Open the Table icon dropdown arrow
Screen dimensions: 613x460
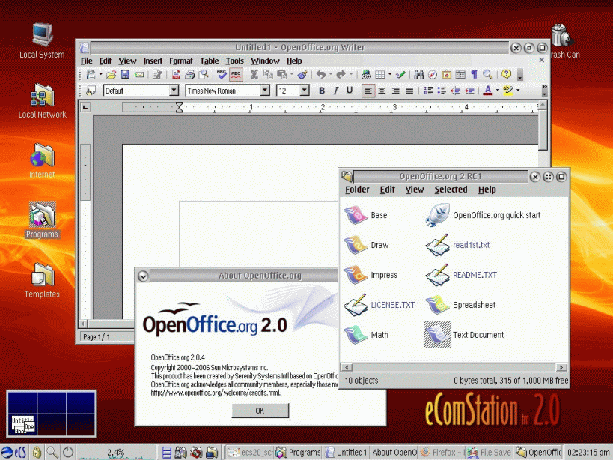click(390, 74)
